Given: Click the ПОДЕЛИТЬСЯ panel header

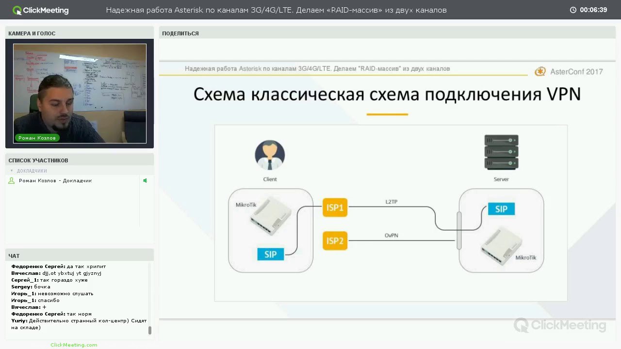Looking at the screenshot, I should pyautogui.click(x=387, y=33).
